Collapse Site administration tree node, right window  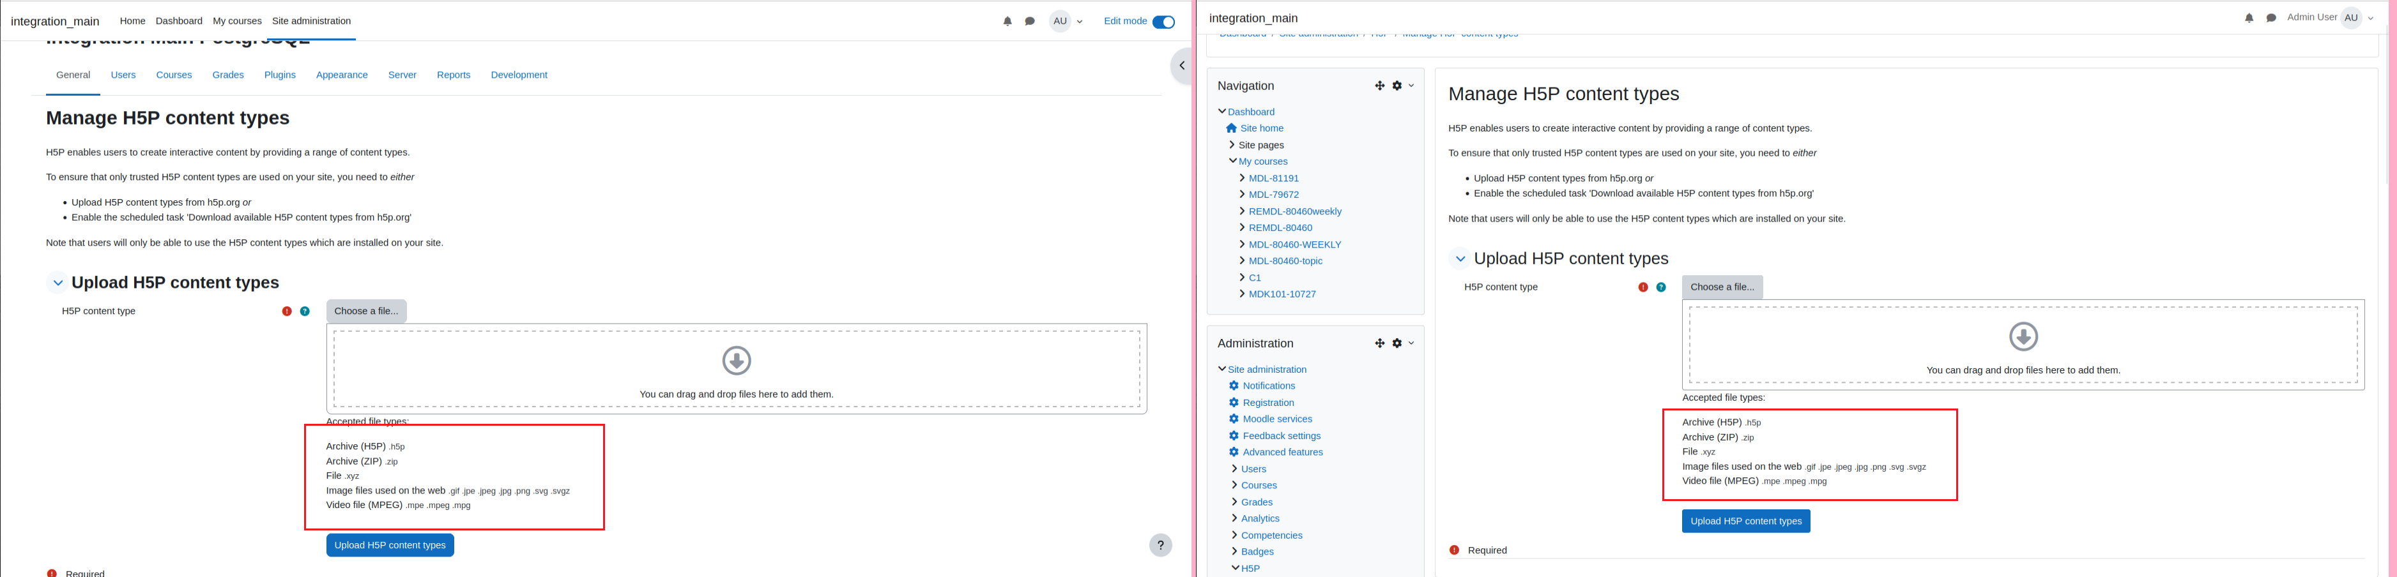click(x=1221, y=369)
